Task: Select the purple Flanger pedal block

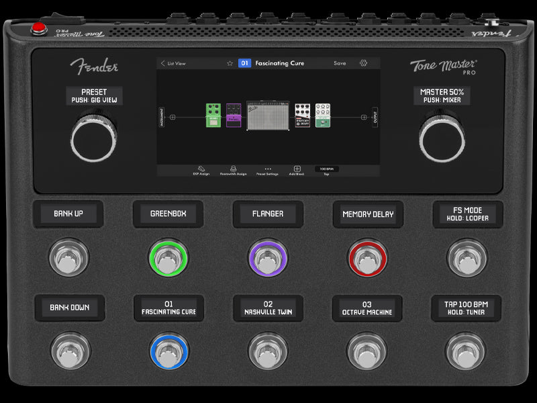Action: pos(234,116)
